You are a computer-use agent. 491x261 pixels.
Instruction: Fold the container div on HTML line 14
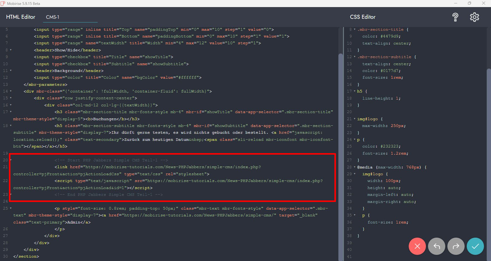[x=11, y=91]
